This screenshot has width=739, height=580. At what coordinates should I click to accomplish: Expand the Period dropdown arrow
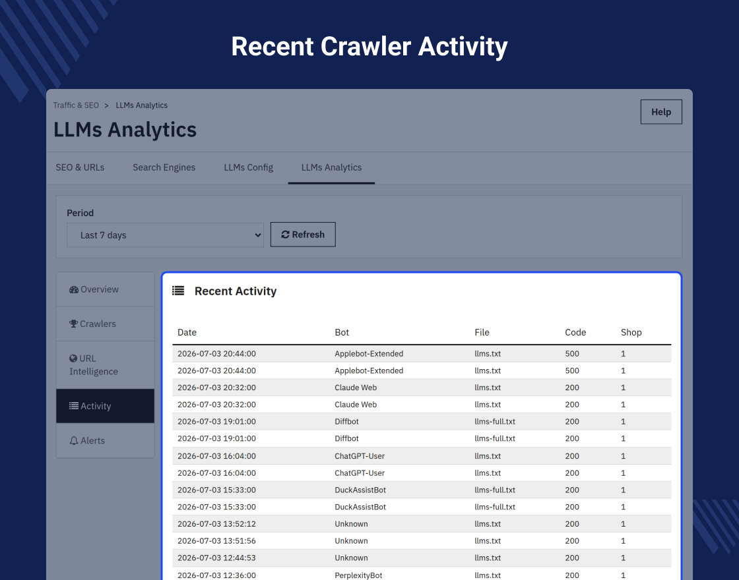258,235
